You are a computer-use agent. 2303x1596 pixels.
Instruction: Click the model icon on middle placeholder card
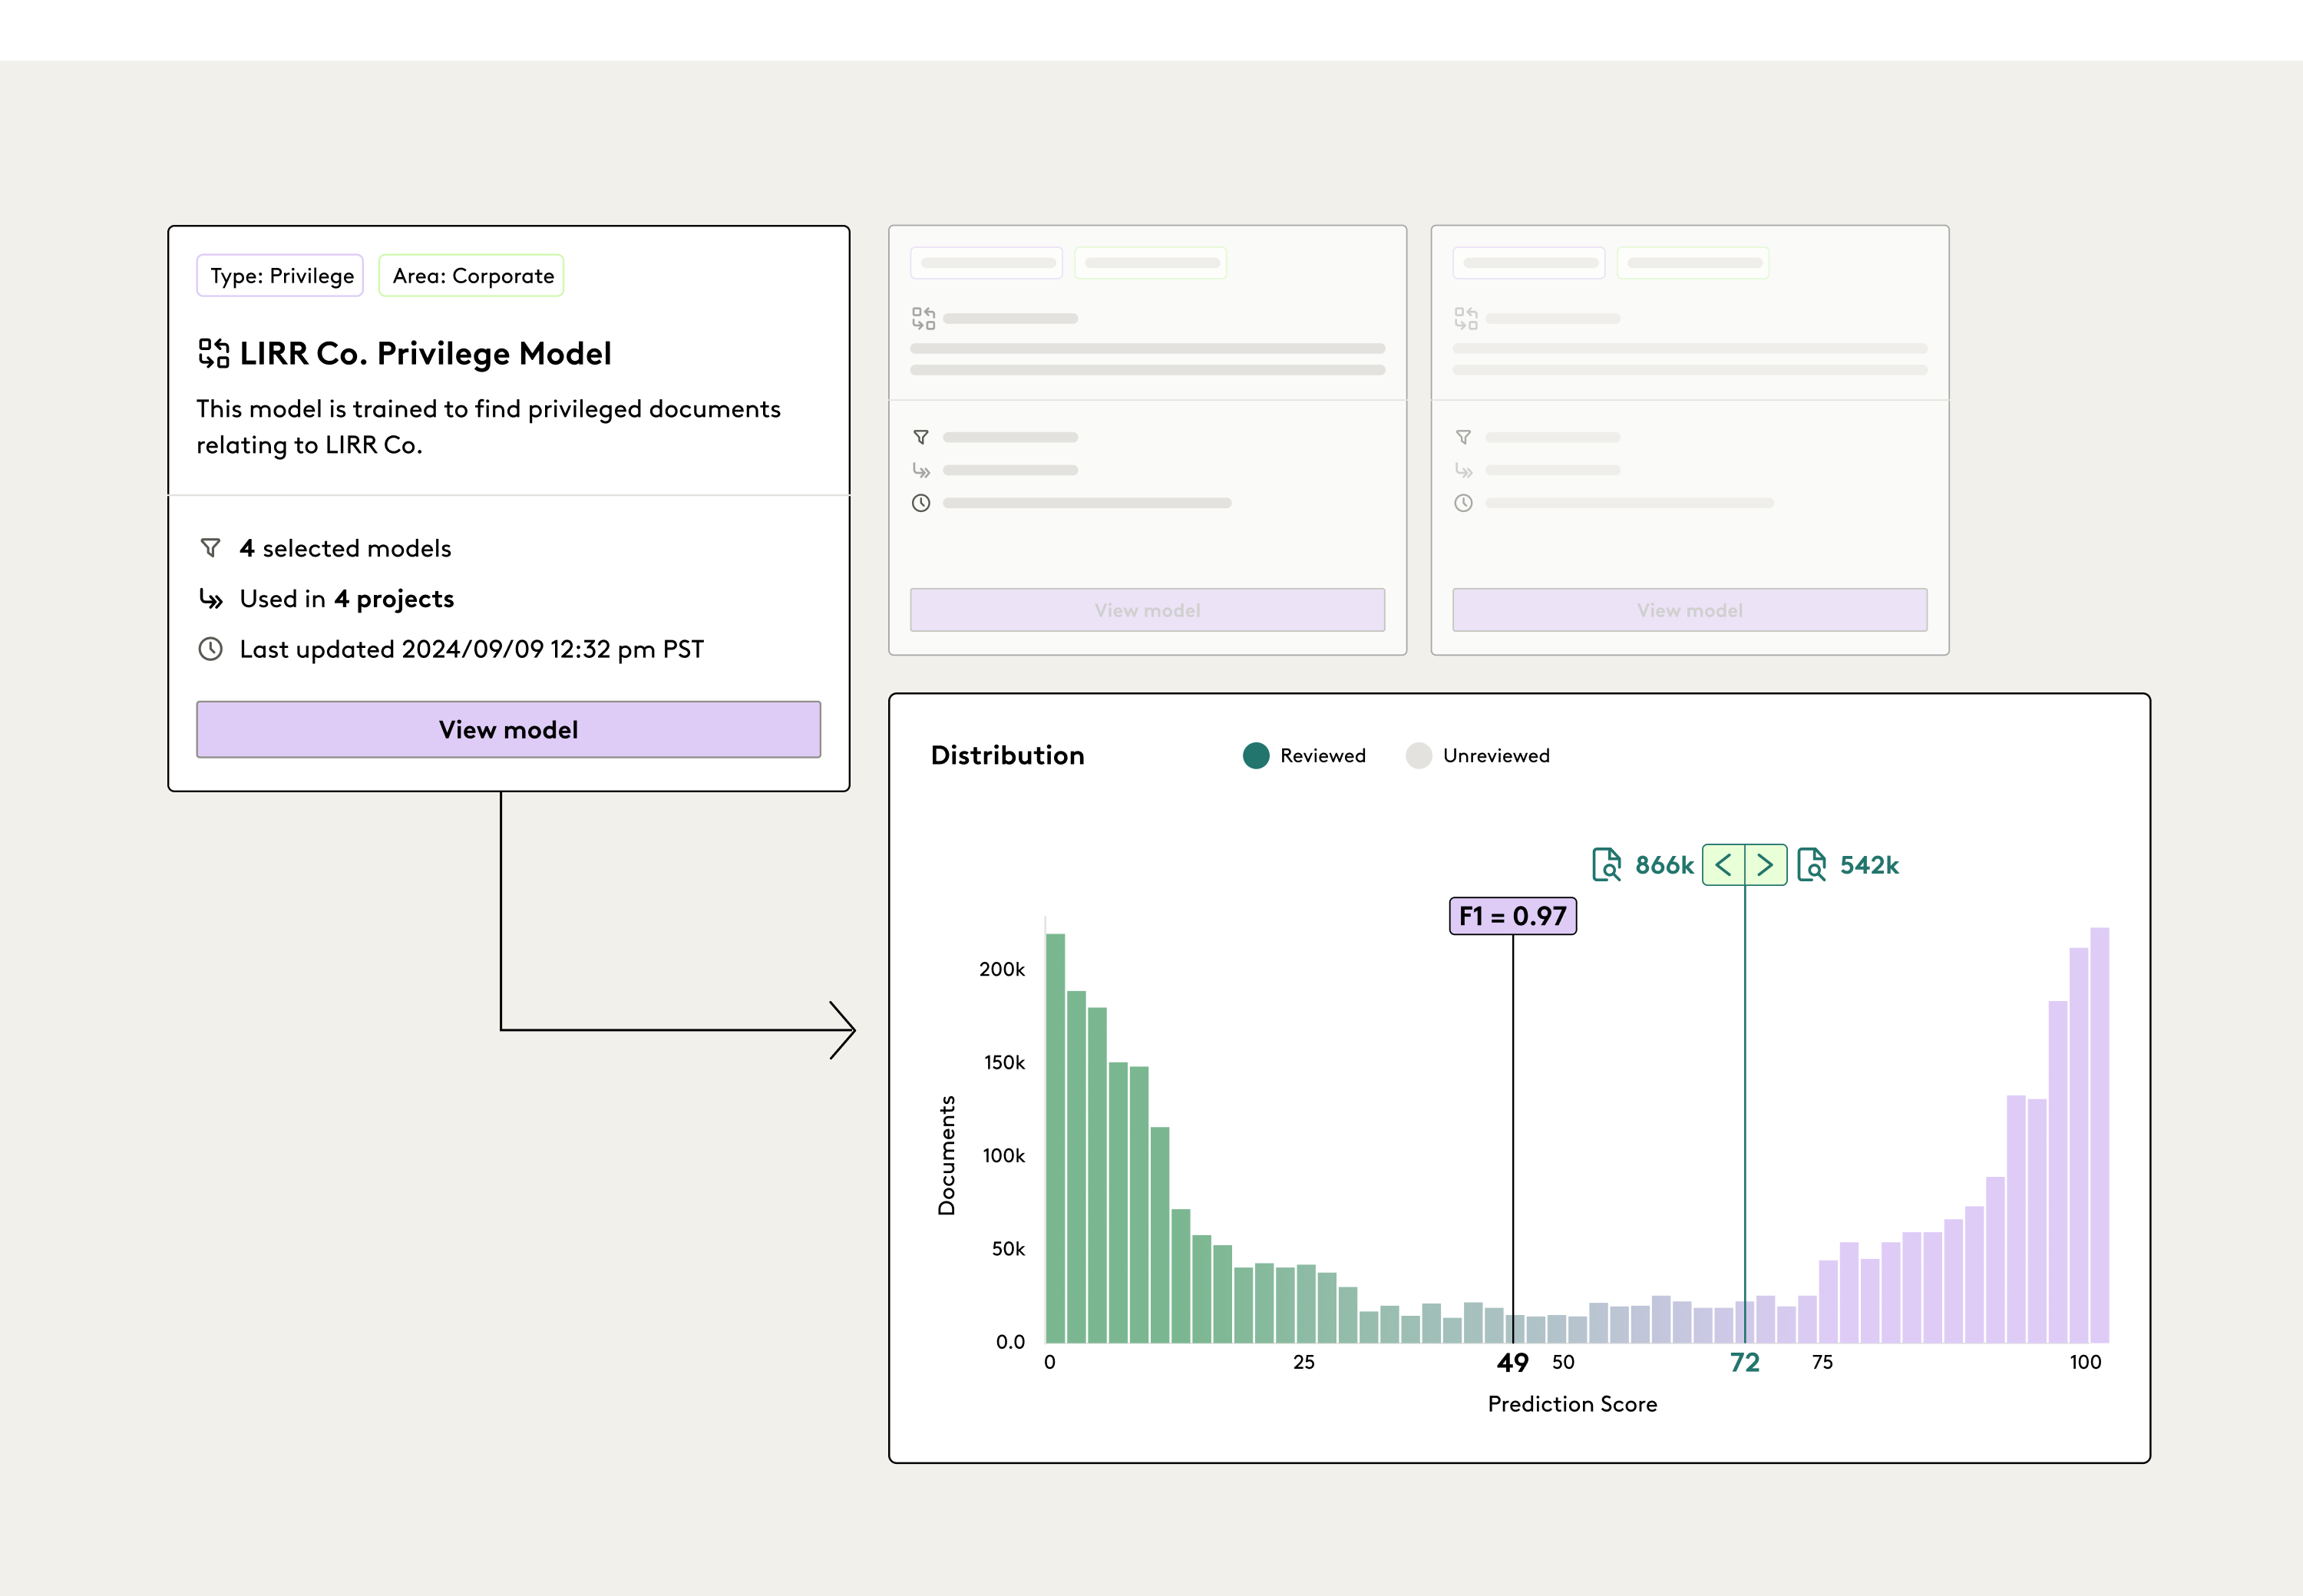coord(923,318)
